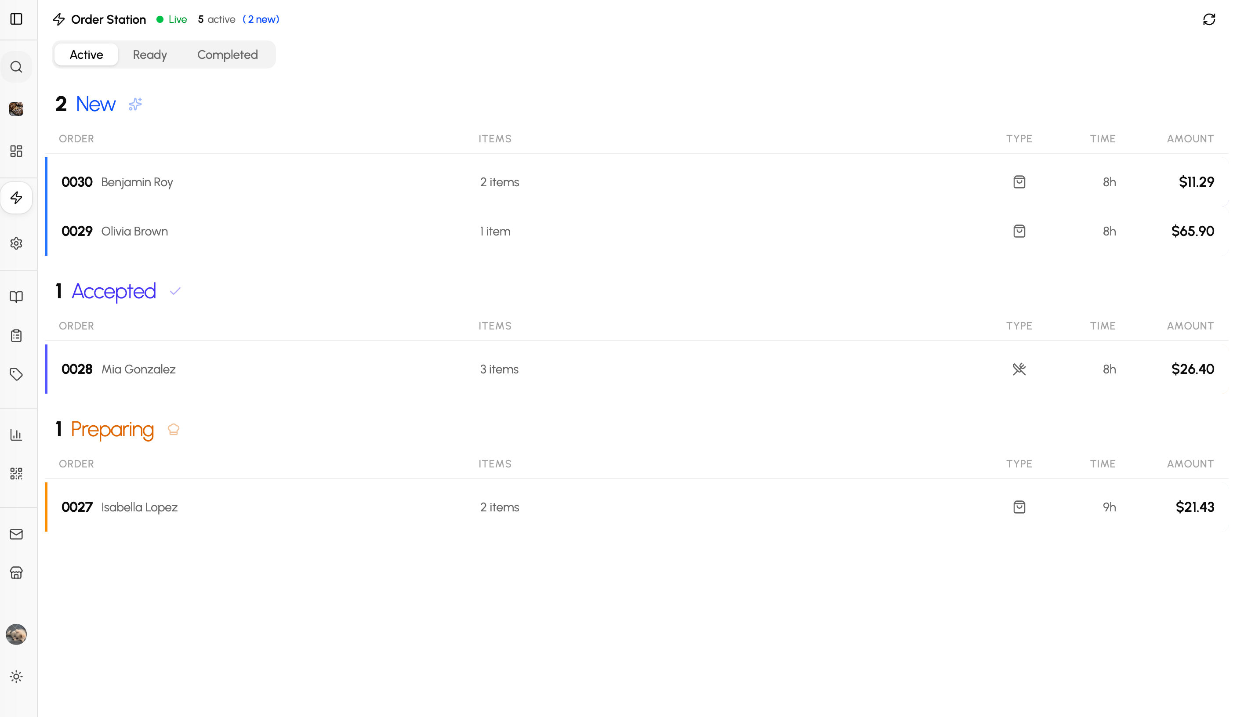Click the "2 new" link
The height and width of the screenshot is (717, 1233).
click(261, 20)
